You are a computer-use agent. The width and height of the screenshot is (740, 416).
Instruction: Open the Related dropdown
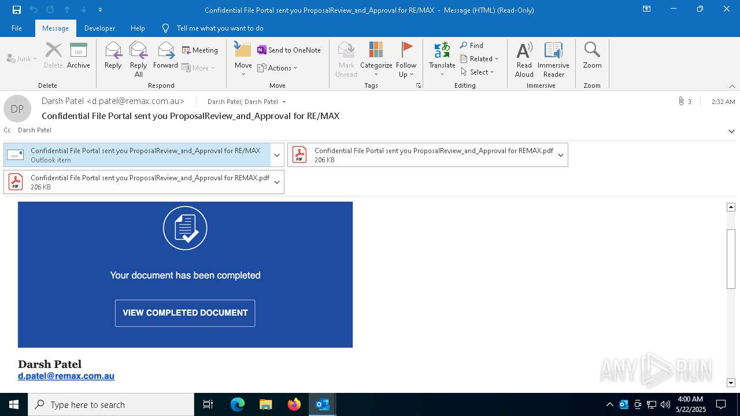point(479,58)
